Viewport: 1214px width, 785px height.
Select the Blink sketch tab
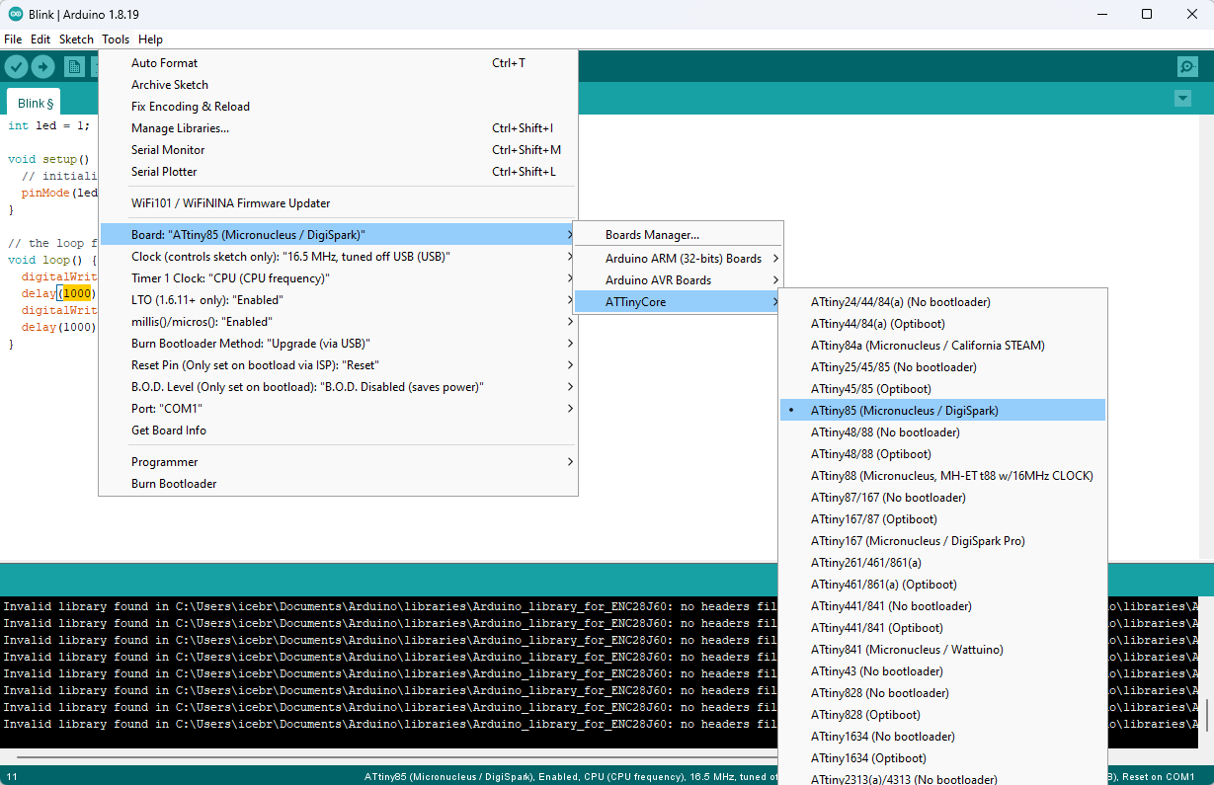35,103
